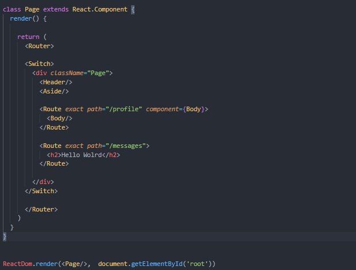Click 'ReactDom' on the last line
The height and width of the screenshot is (270, 356).
(18, 264)
